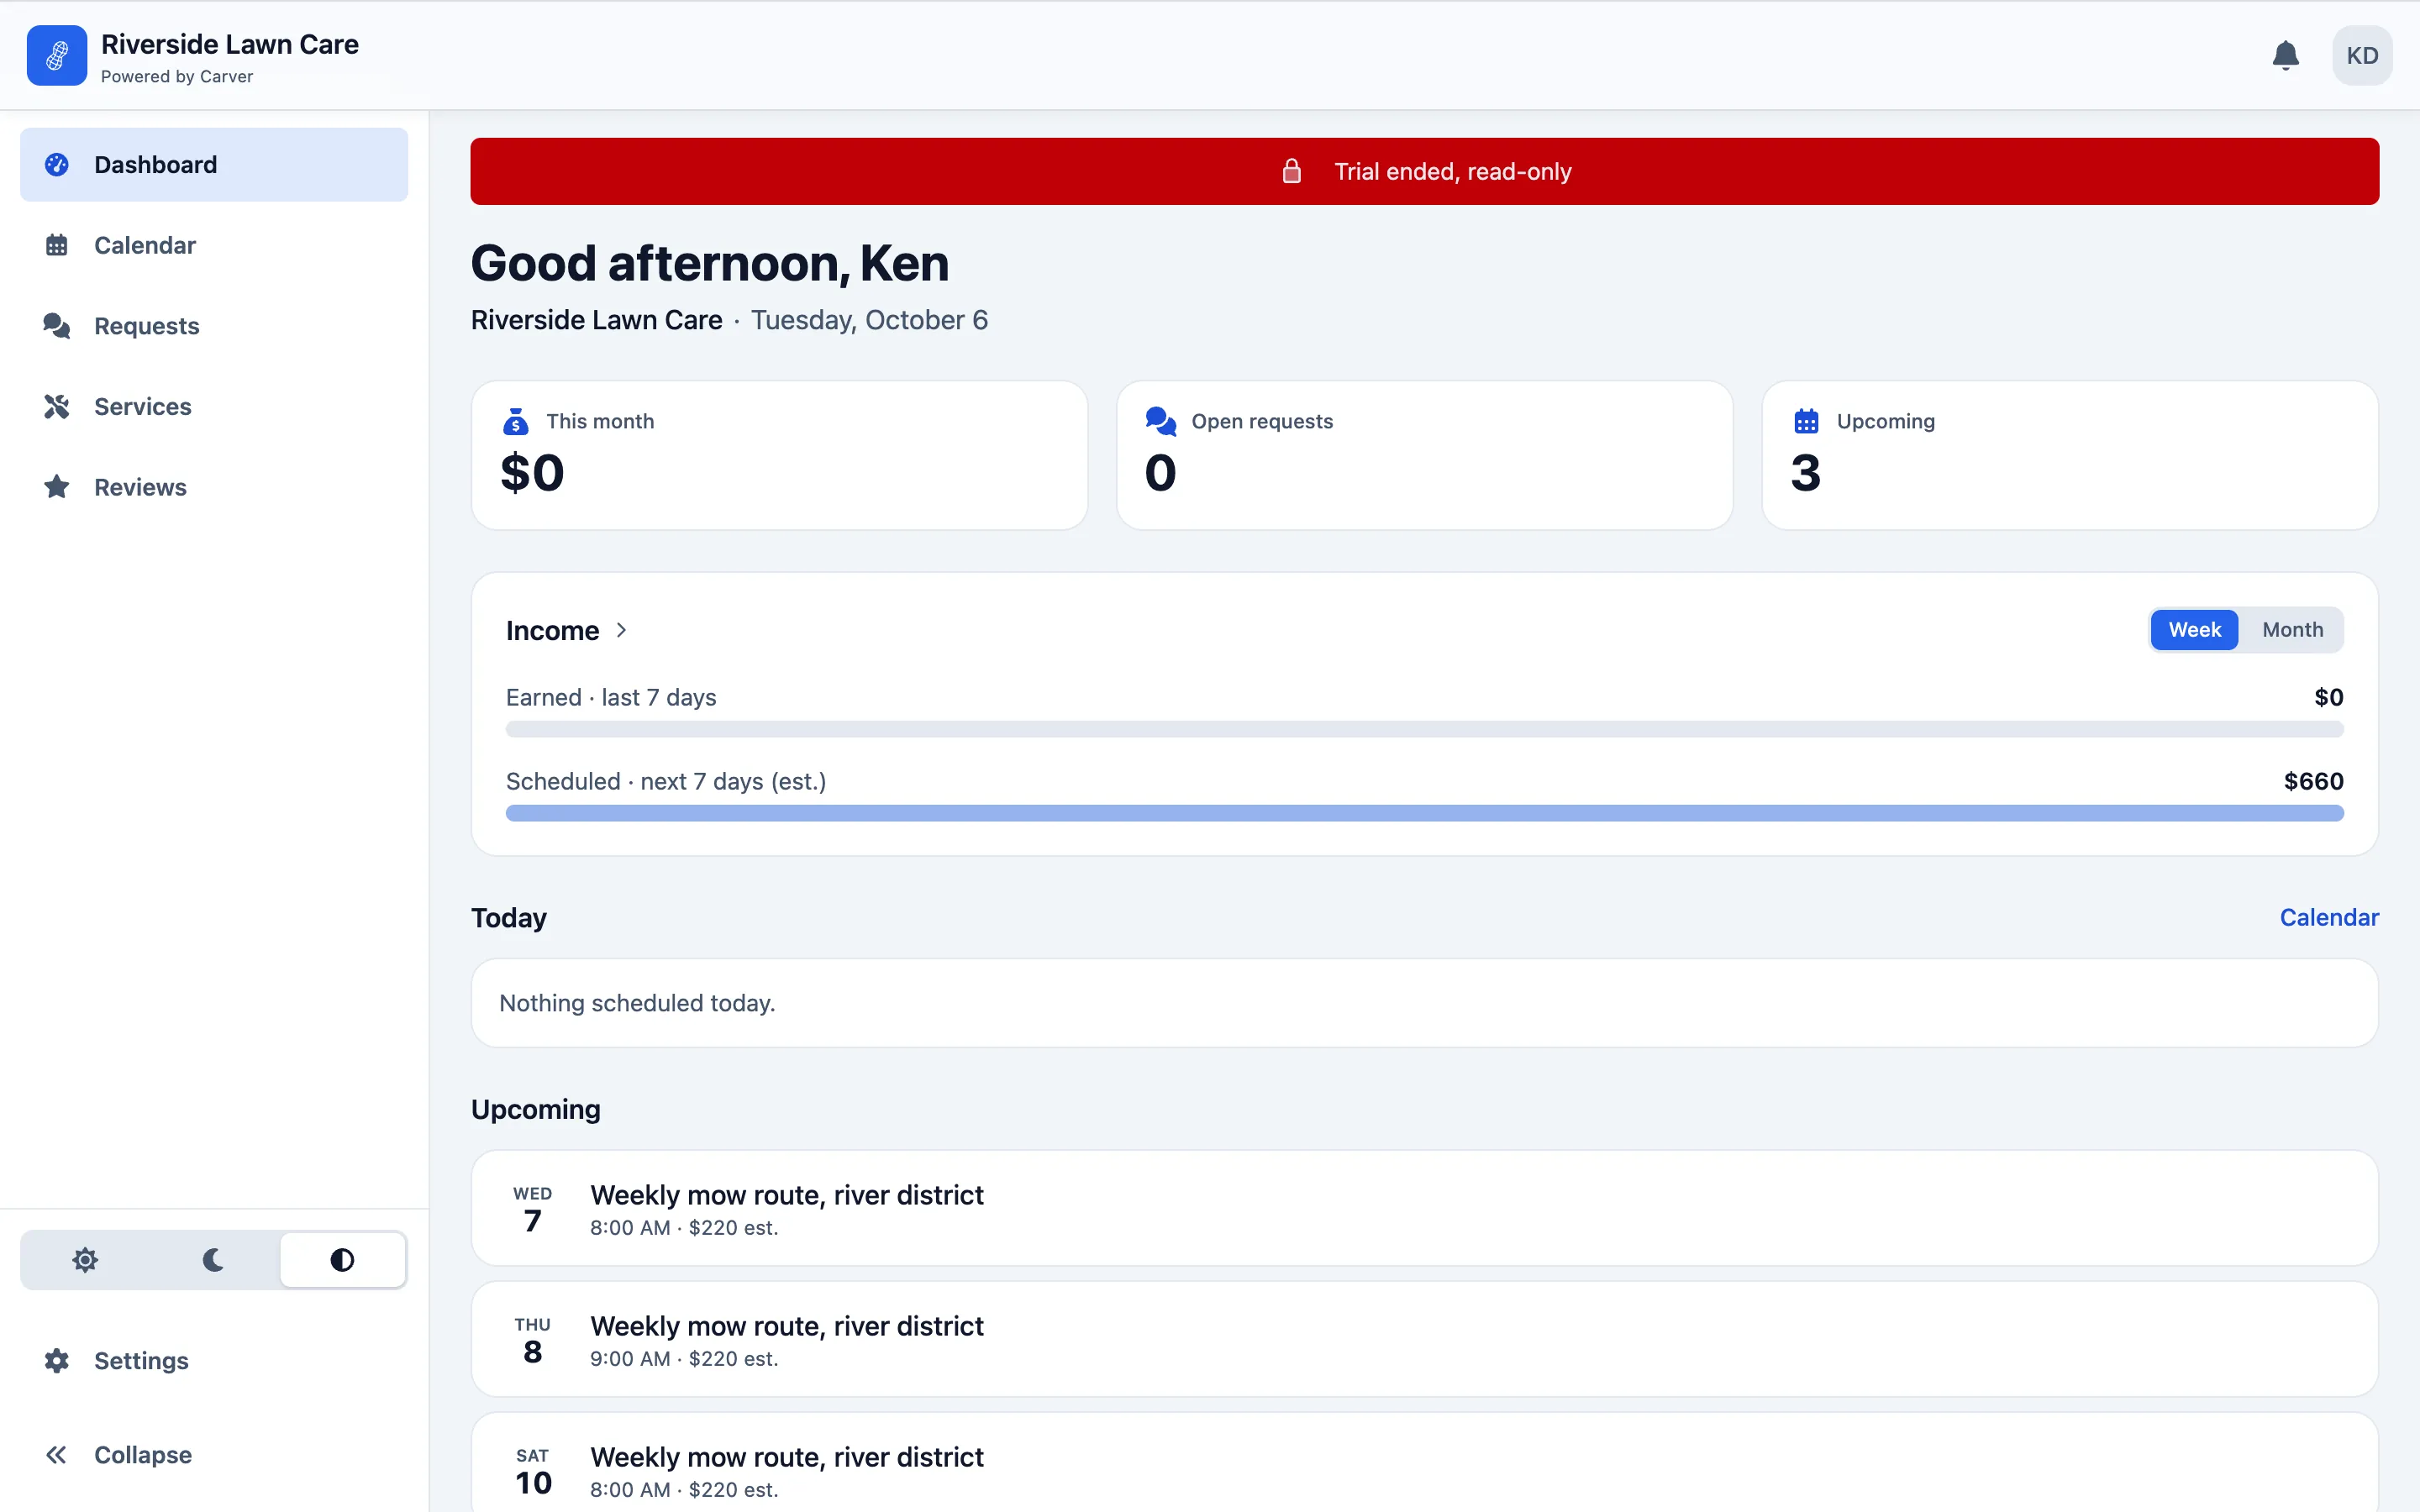The image size is (2420, 1512).
Task: Open Thu 8 weekly mow route job
Action: 1425,1339
